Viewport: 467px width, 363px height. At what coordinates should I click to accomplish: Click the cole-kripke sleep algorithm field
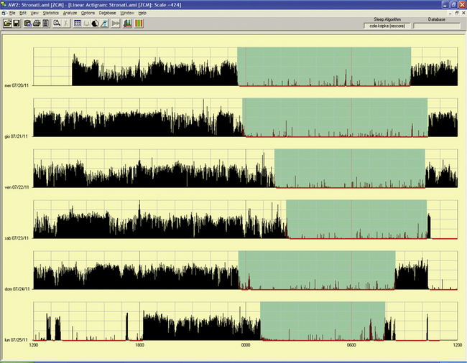(x=388, y=26)
